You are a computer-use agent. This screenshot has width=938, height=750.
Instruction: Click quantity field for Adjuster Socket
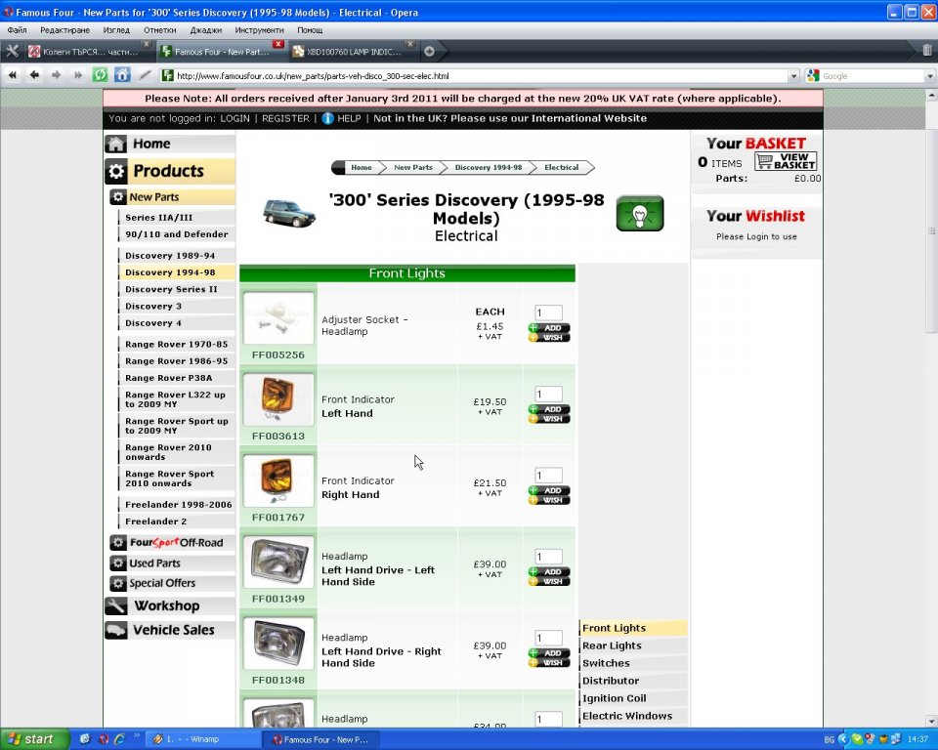pos(548,312)
